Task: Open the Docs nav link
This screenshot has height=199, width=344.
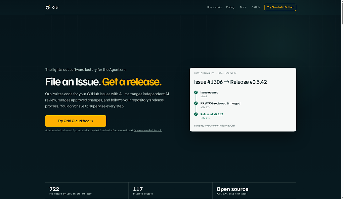Action: click(243, 7)
